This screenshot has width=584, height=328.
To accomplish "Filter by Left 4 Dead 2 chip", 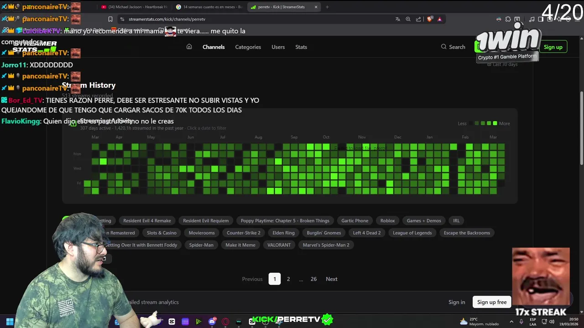I will pos(367,233).
